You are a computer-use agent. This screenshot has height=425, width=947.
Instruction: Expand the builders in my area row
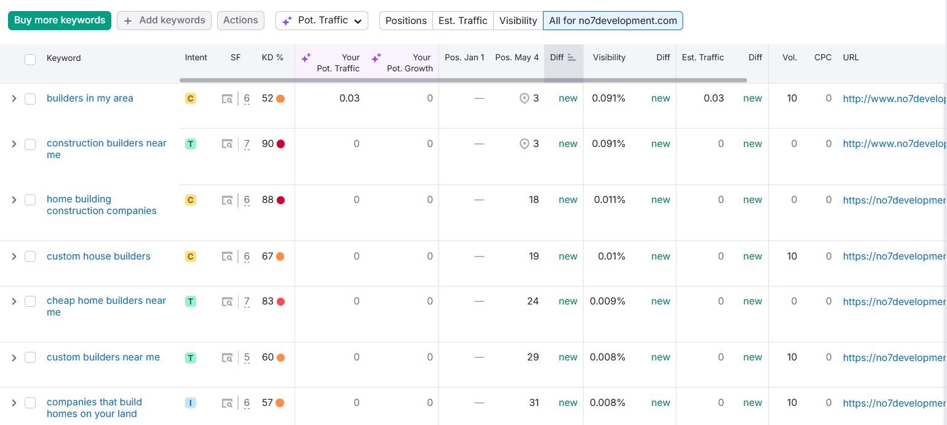[14, 98]
